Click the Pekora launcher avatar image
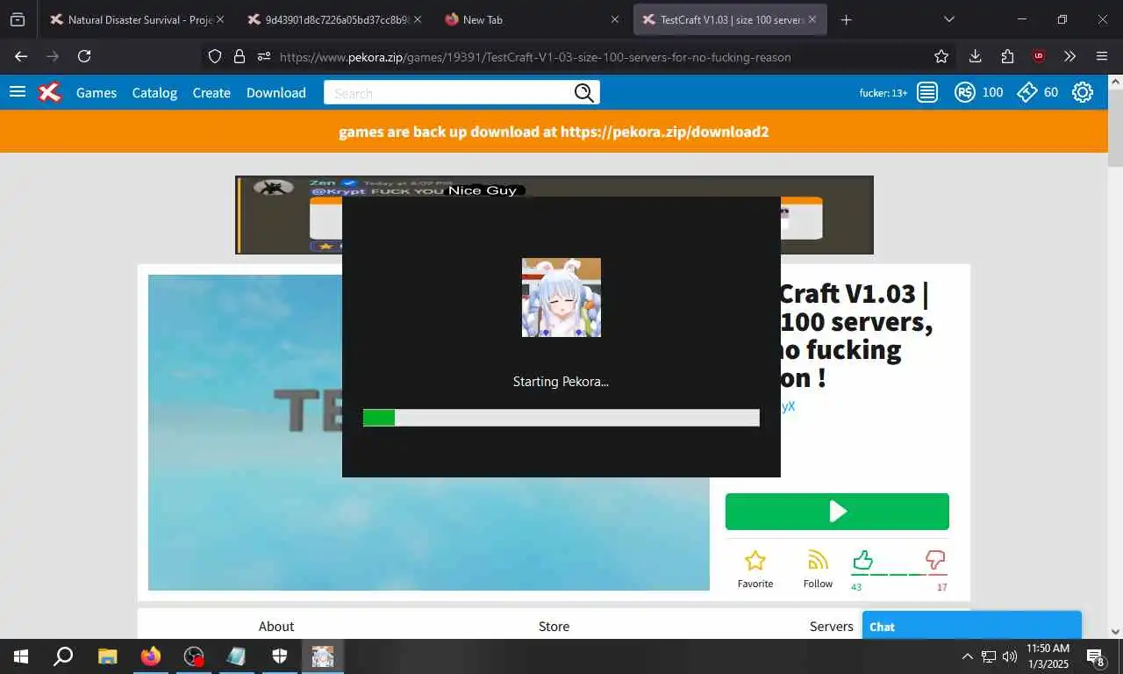Viewport: 1123px width, 674px height. (561, 298)
